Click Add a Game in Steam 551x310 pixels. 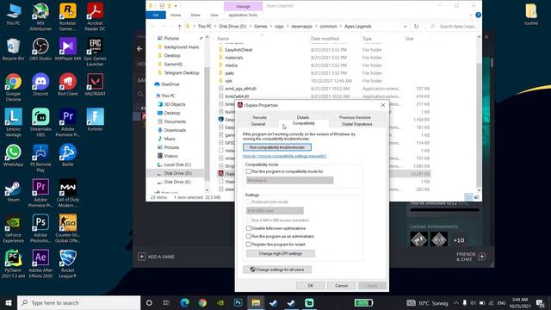tap(157, 257)
